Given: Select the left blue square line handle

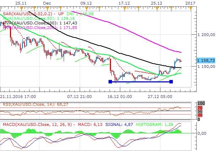Looking at the screenshot, I should point(110,82).
